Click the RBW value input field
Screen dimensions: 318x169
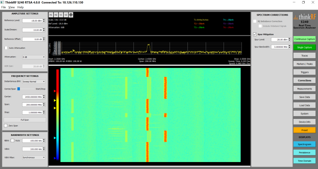(x=32, y=141)
